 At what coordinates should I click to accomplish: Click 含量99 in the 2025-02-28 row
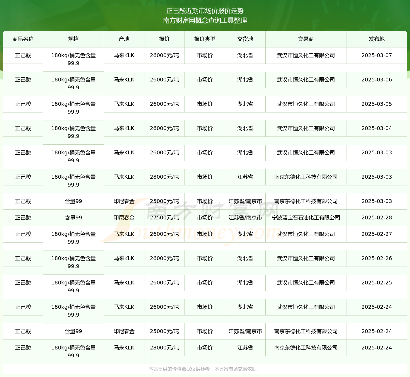[x=74, y=218]
